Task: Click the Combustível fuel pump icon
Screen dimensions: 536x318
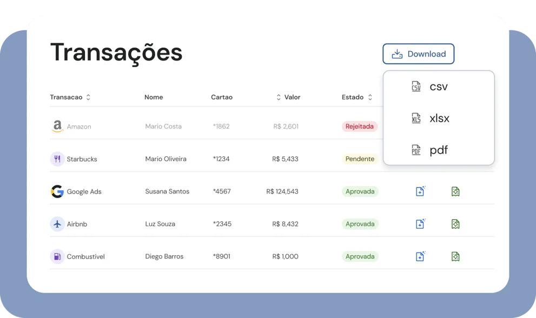Action: click(x=57, y=256)
